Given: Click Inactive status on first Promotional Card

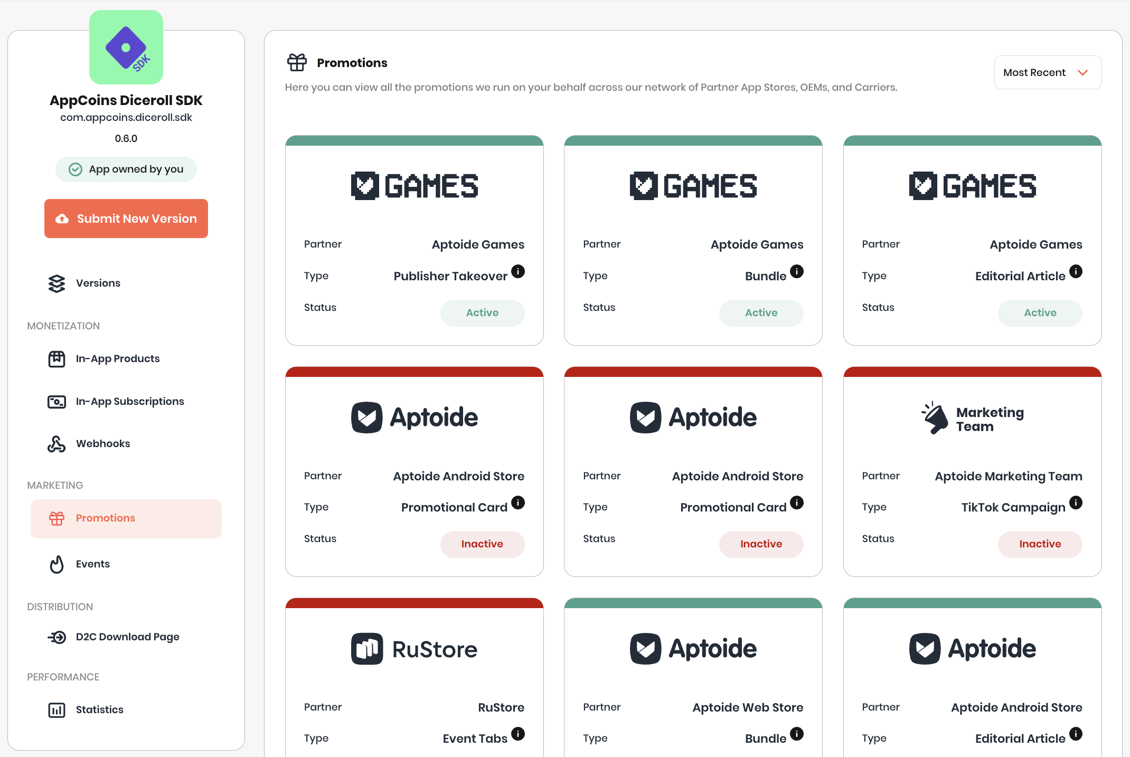Looking at the screenshot, I should click(x=482, y=544).
